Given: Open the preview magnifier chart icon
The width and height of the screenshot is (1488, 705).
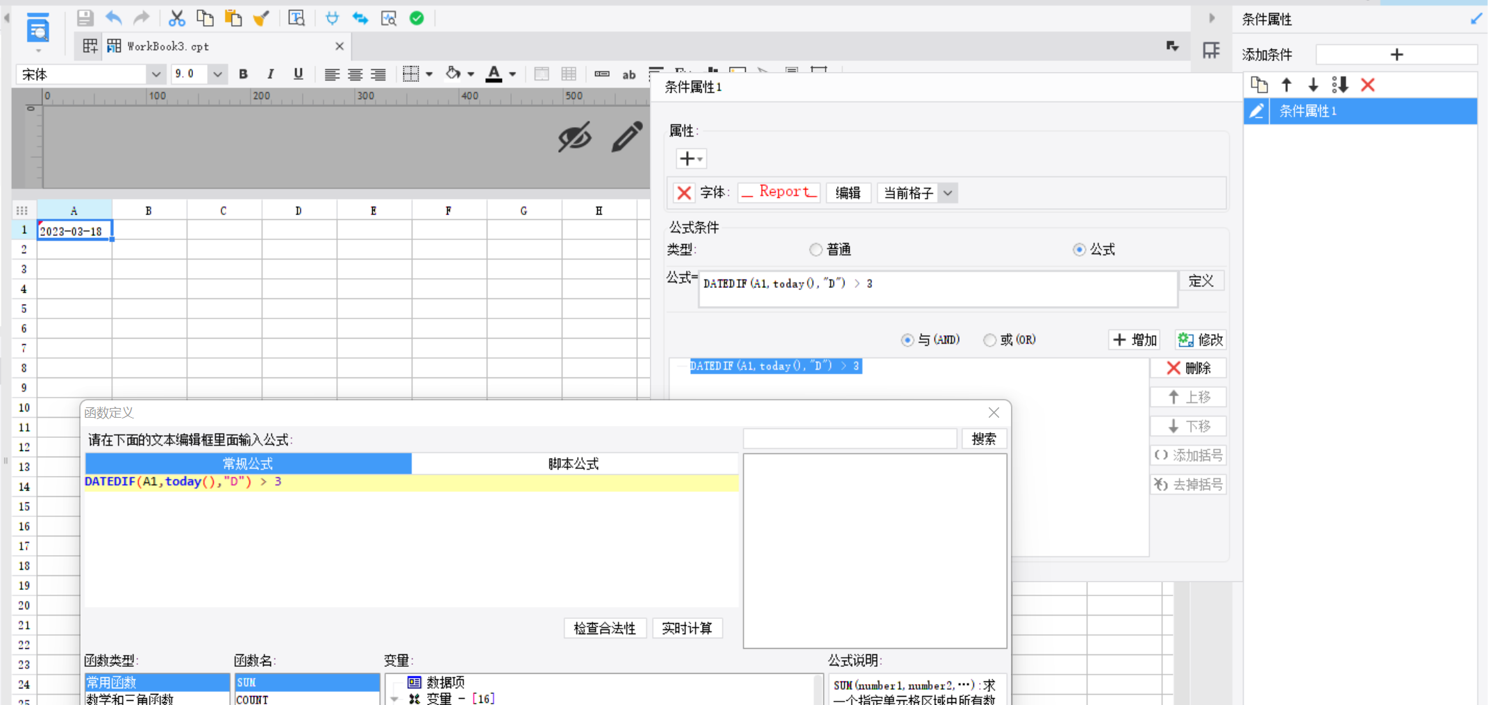Looking at the screenshot, I should coord(389,18).
